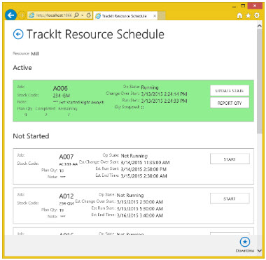
Task: Start job A007
Action: (x=230, y=159)
